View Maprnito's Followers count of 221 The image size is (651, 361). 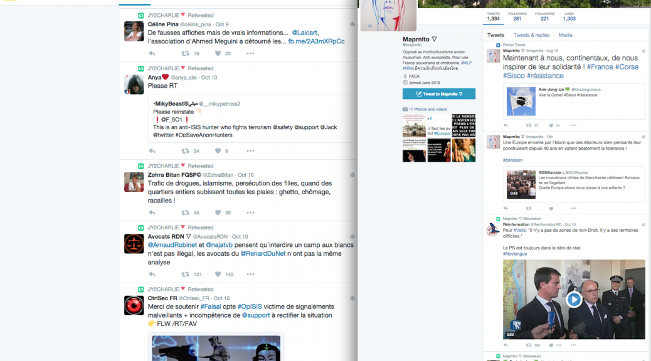coord(544,16)
